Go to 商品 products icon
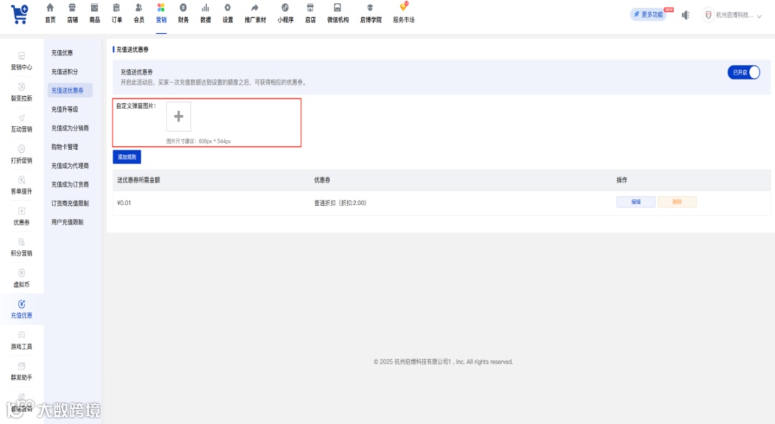The height and width of the screenshot is (424, 775). (95, 8)
